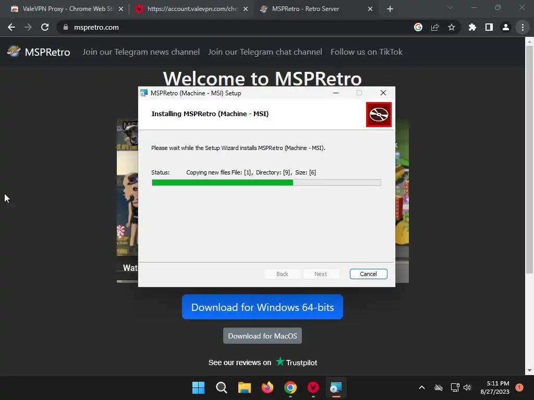
Task: Close the MSPRetro Setup dialog
Action: [x=383, y=93]
